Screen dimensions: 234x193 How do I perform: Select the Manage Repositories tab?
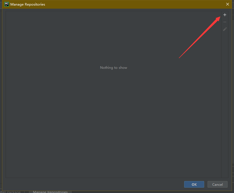[50, 192]
